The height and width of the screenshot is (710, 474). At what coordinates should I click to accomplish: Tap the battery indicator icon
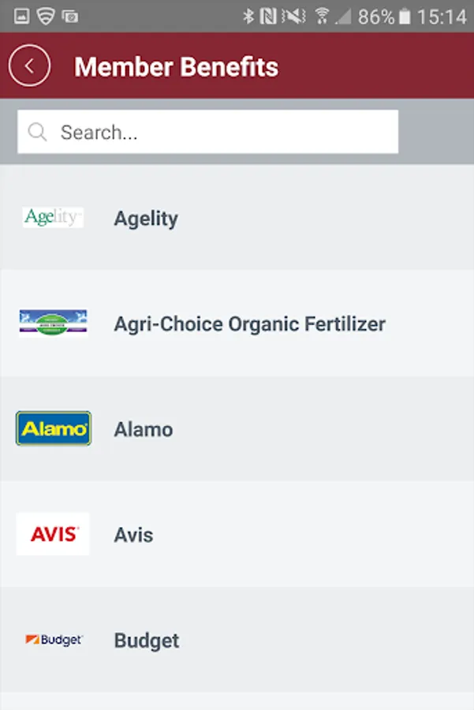pos(405,16)
